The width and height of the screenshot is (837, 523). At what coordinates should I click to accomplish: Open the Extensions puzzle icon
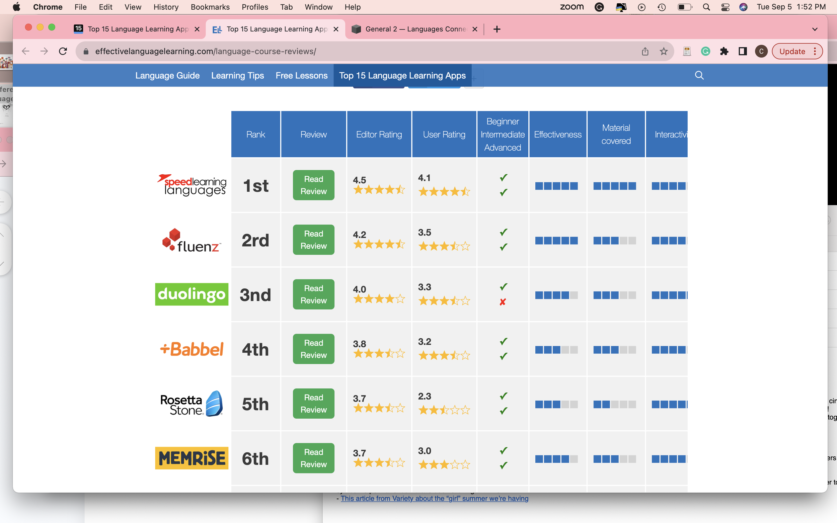coord(724,52)
